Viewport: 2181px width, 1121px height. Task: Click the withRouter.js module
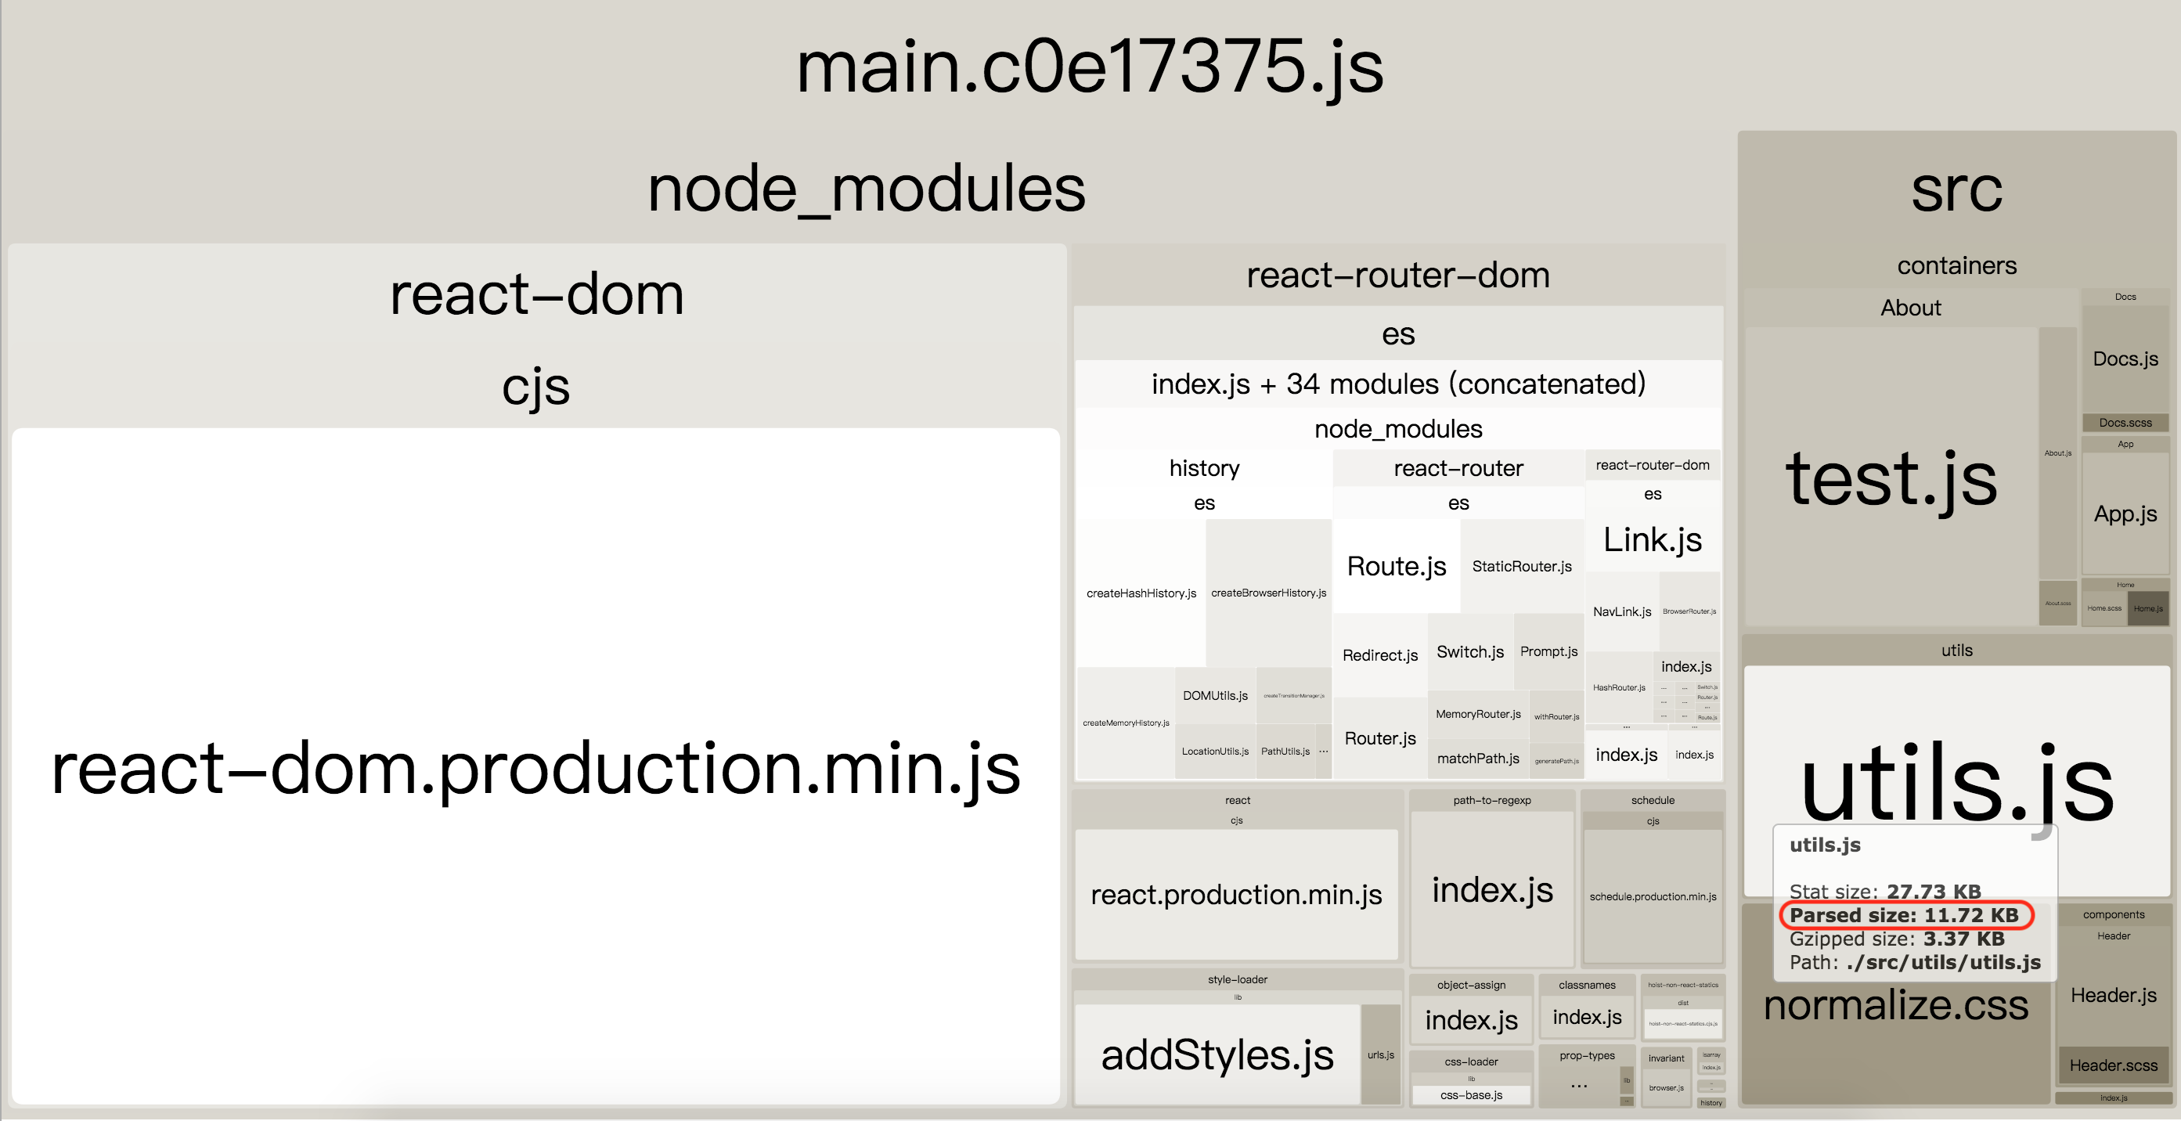[x=1556, y=716]
